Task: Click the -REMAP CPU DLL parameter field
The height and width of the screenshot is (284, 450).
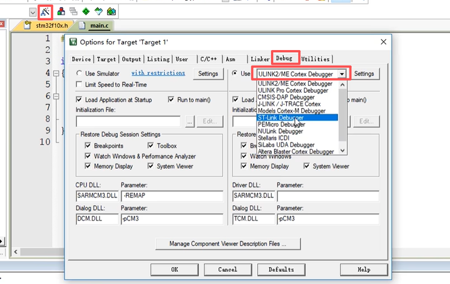Action: (x=172, y=196)
